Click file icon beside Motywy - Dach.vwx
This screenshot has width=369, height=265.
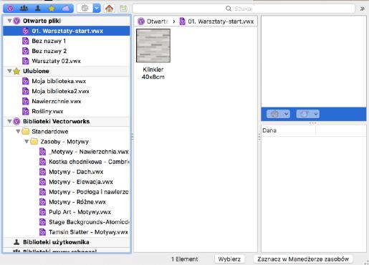pos(42,172)
